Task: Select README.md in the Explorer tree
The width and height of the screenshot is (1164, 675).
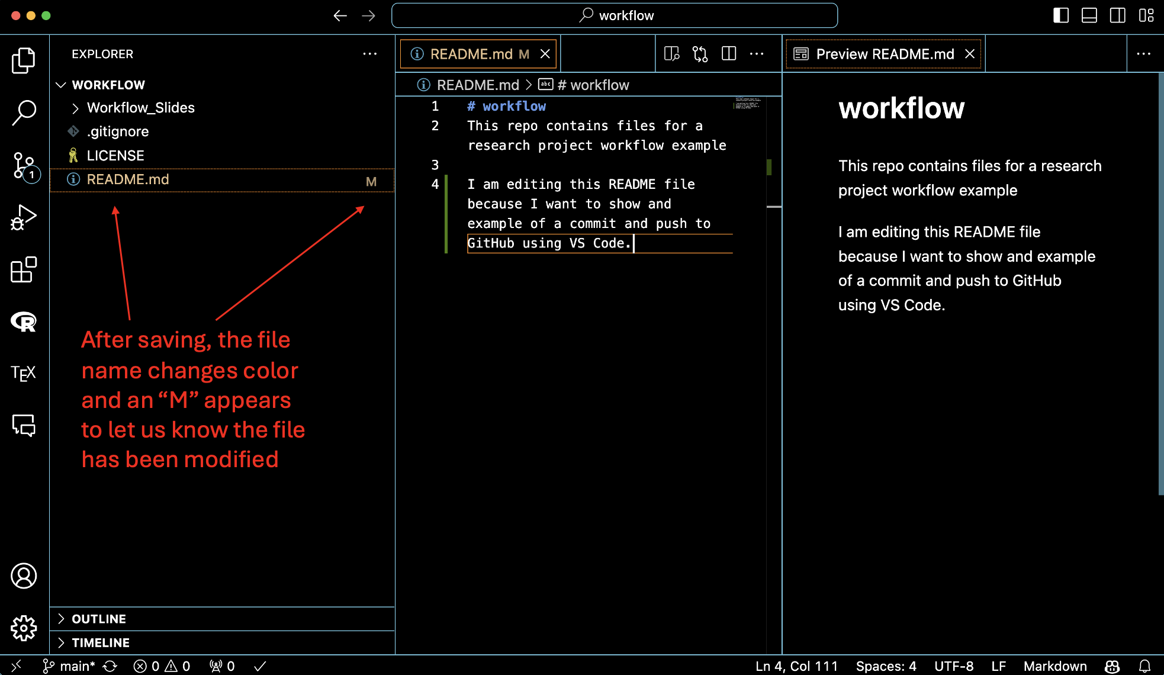Action: [x=222, y=180]
